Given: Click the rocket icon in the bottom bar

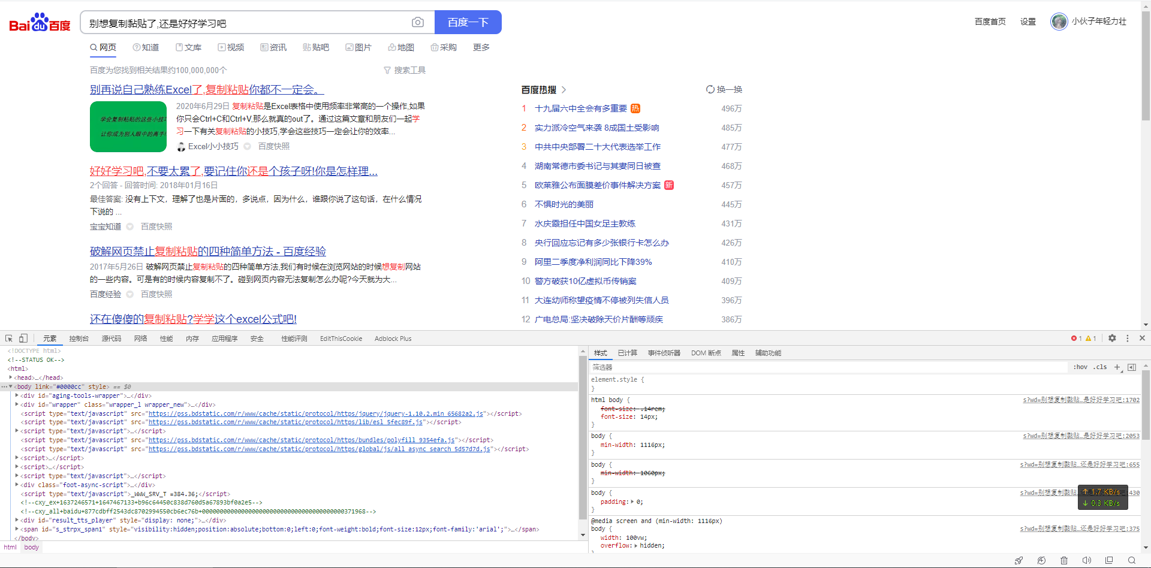Looking at the screenshot, I should (1019, 561).
